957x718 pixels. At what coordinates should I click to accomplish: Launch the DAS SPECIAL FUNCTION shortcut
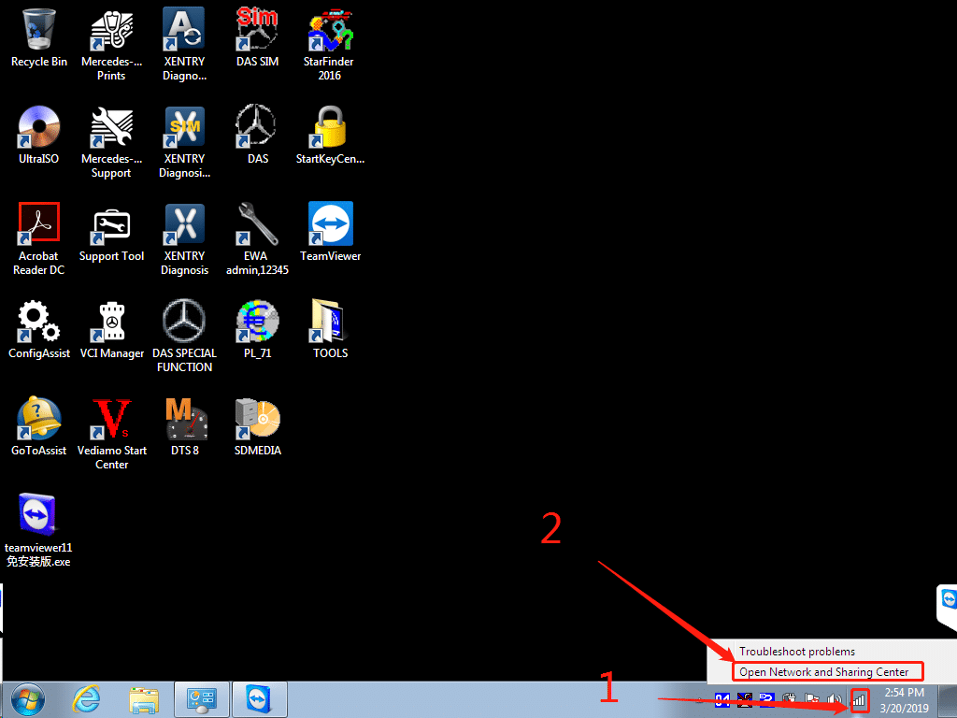(184, 323)
